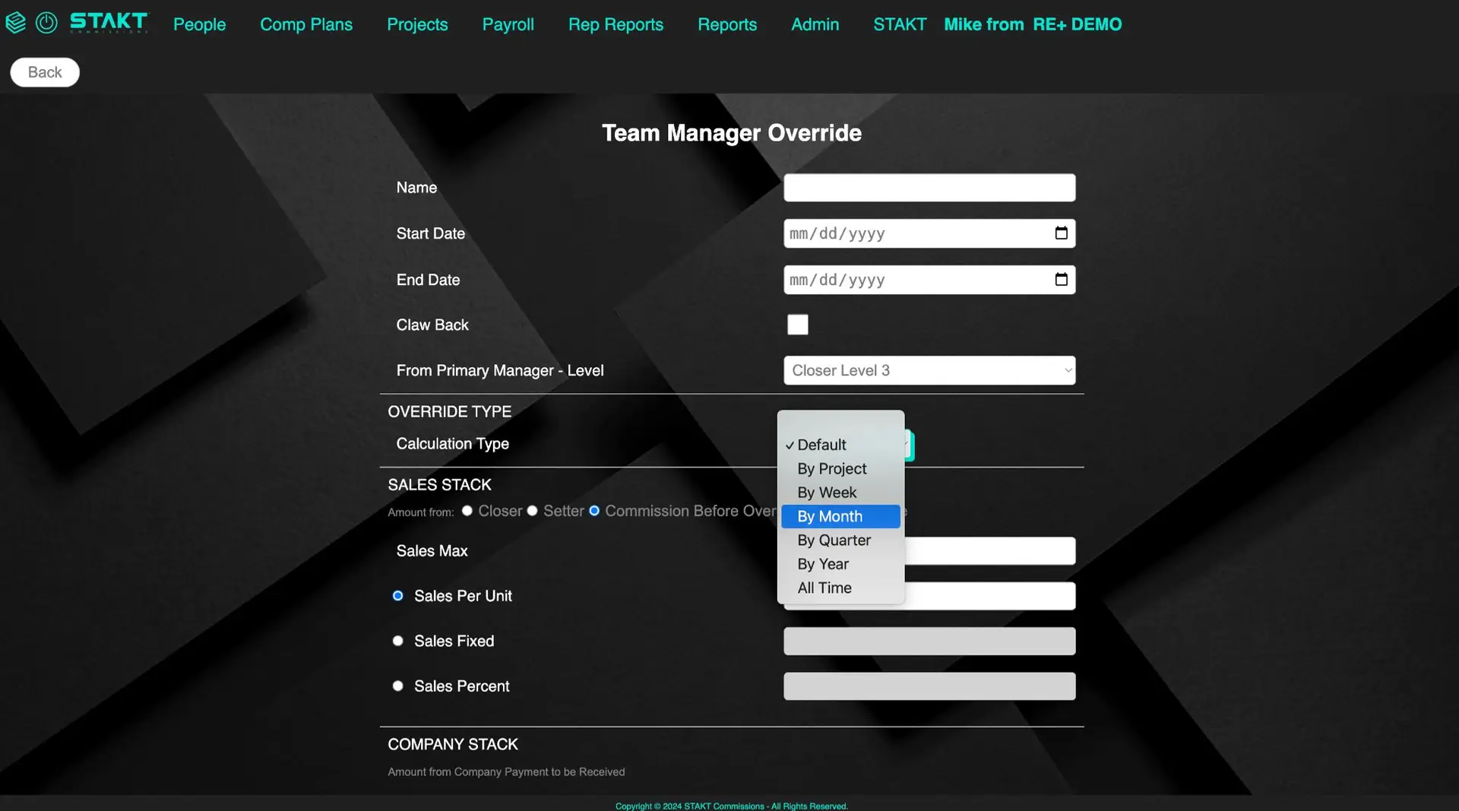Screen dimensions: 1459x811
Task: Open the STAKT menu item
Action: [x=900, y=24]
